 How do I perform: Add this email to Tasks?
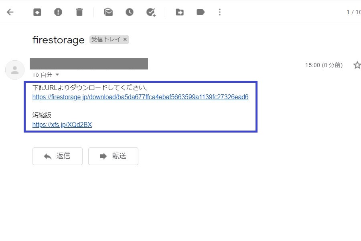point(151,12)
